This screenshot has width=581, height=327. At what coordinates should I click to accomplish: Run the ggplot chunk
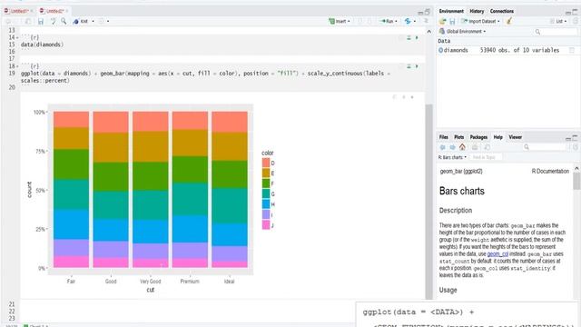[x=417, y=66]
